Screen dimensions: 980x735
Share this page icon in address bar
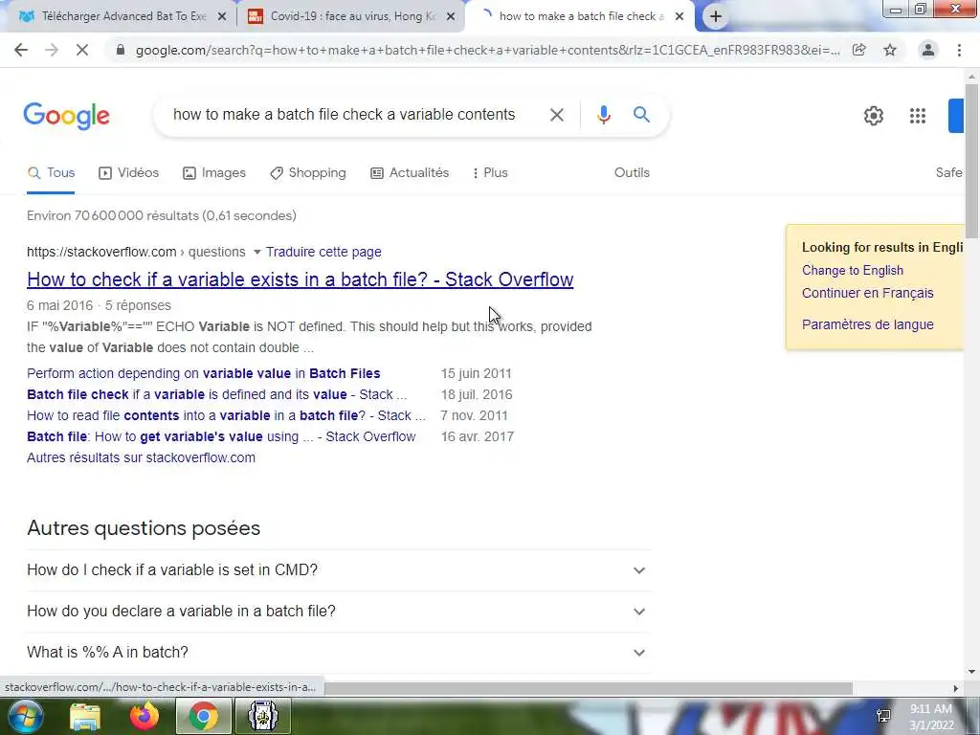tap(859, 50)
